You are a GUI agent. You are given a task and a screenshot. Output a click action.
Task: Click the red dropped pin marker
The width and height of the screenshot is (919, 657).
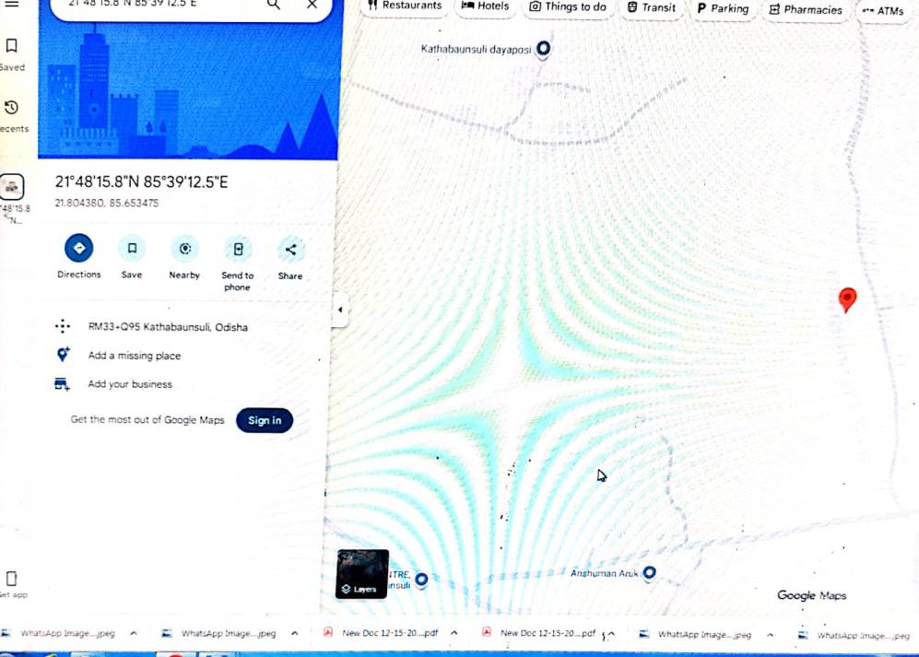[847, 299]
